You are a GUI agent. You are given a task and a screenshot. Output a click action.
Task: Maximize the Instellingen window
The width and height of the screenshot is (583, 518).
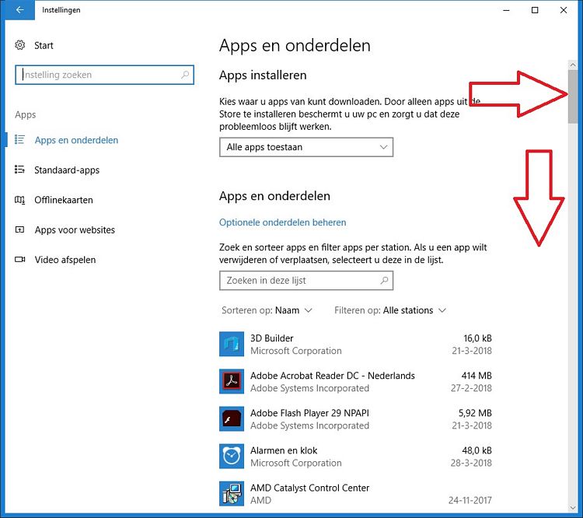(535, 10)
